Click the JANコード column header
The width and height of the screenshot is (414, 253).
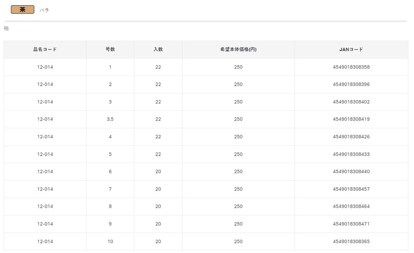coord(351,49)
